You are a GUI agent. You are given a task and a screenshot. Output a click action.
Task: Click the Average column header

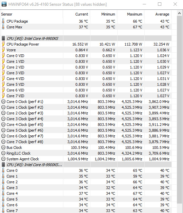[x=158, y=14]
